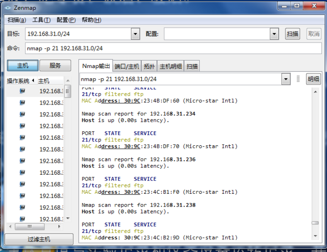Click MAC address line ending 4C:B1:F0
The image size is (327, 252).
(159, 192)
